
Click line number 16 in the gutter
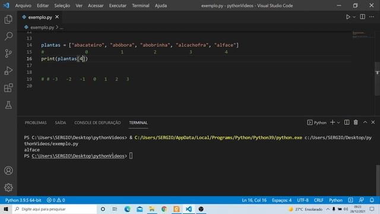29,59
